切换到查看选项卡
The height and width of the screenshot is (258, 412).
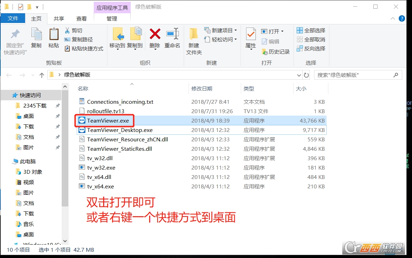pyautogui.click(x=82, y=18)
